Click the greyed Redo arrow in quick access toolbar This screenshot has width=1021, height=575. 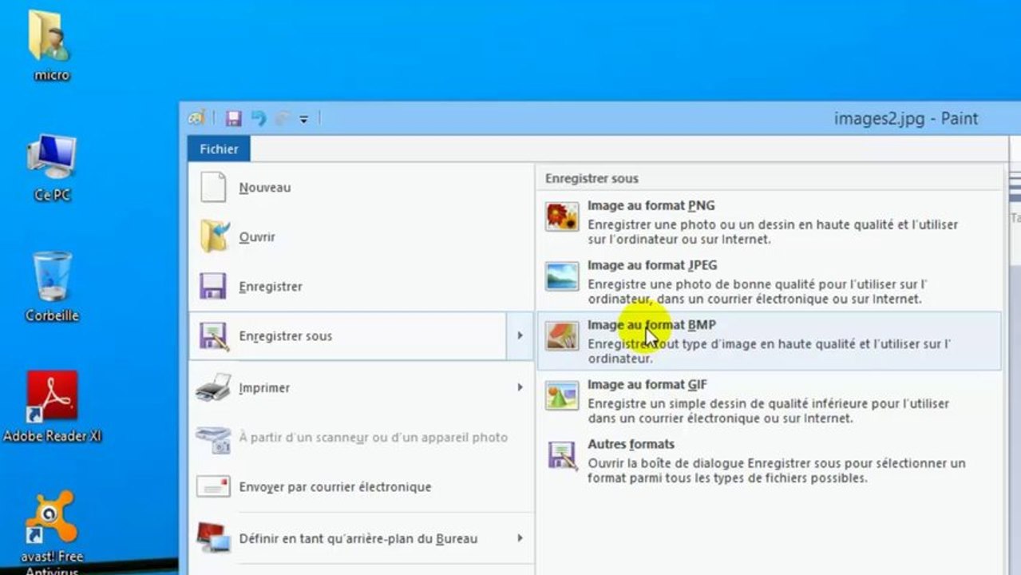pos(282,118)
